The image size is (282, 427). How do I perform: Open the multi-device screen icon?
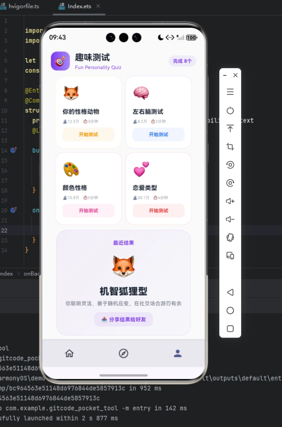[x=230, y=255]
